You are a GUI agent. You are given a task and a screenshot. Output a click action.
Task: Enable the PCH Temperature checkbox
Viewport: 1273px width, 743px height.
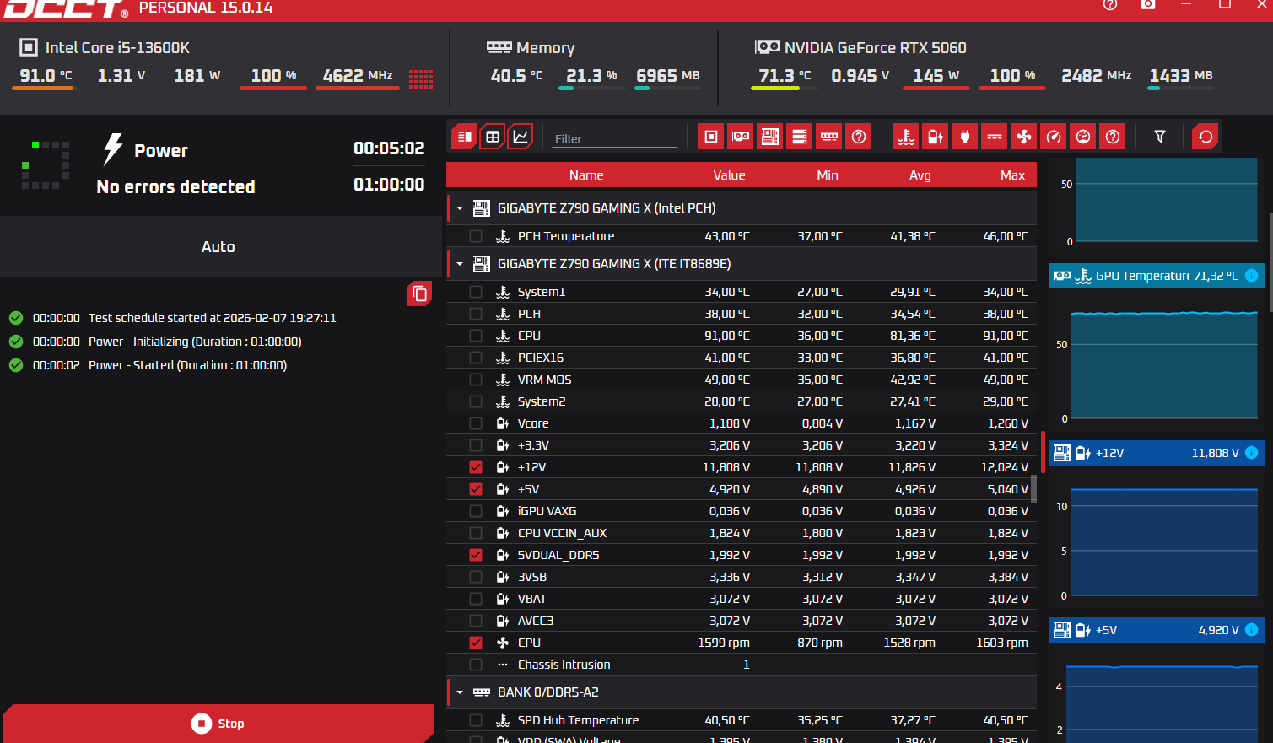pos(476,236)
